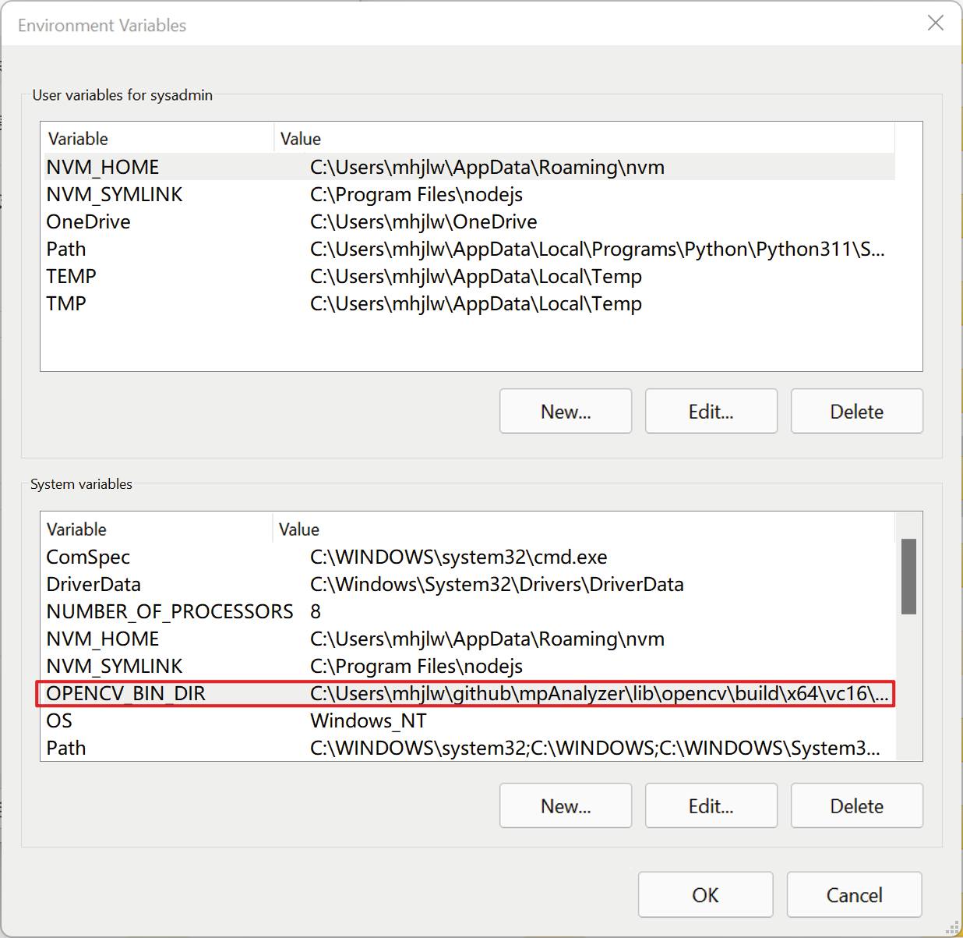Screen dimensions: 963x938
Task: Select the OS system variable row
Action: click(x=59, y=721)
